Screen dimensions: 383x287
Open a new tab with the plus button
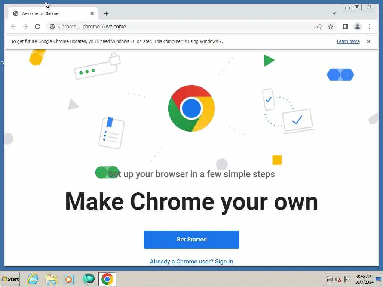point(106,13)
